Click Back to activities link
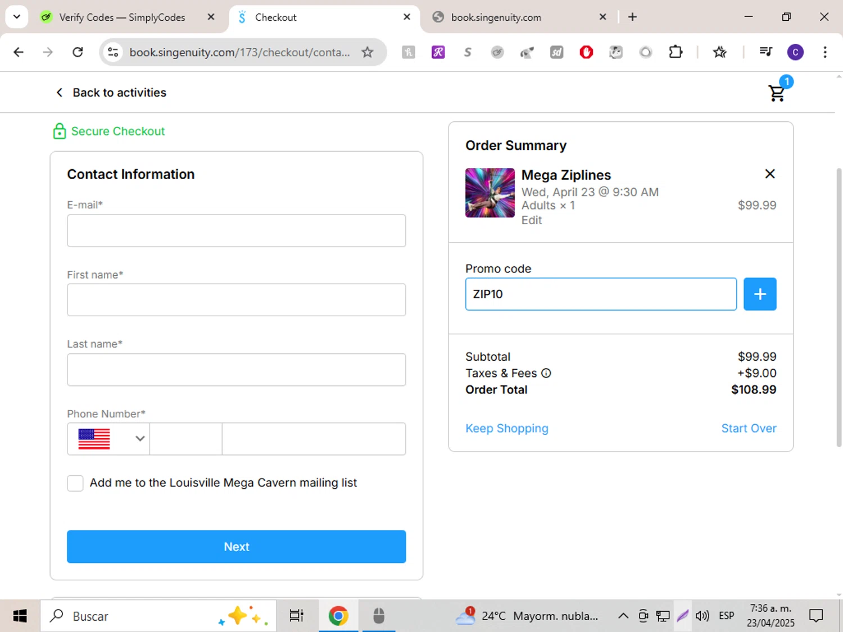The image size is (843, 632). click(x=119, y=93)
